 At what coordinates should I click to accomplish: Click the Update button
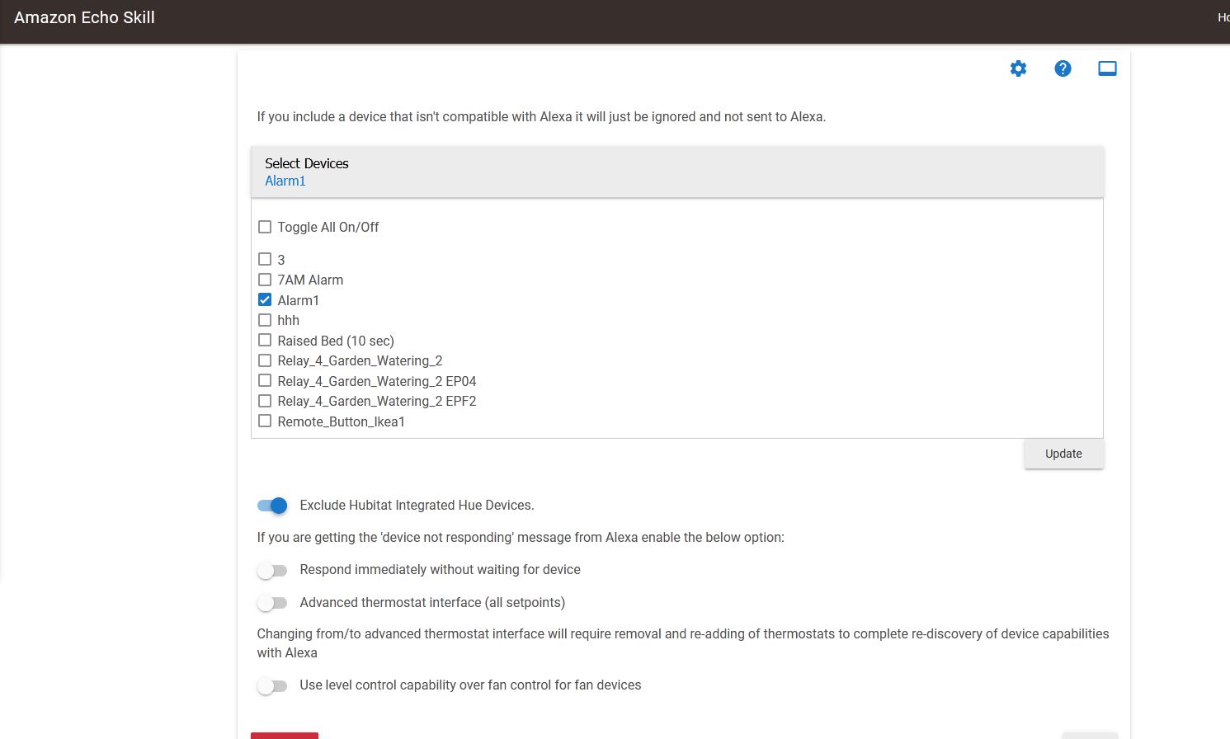click(x=1063, y=454)
